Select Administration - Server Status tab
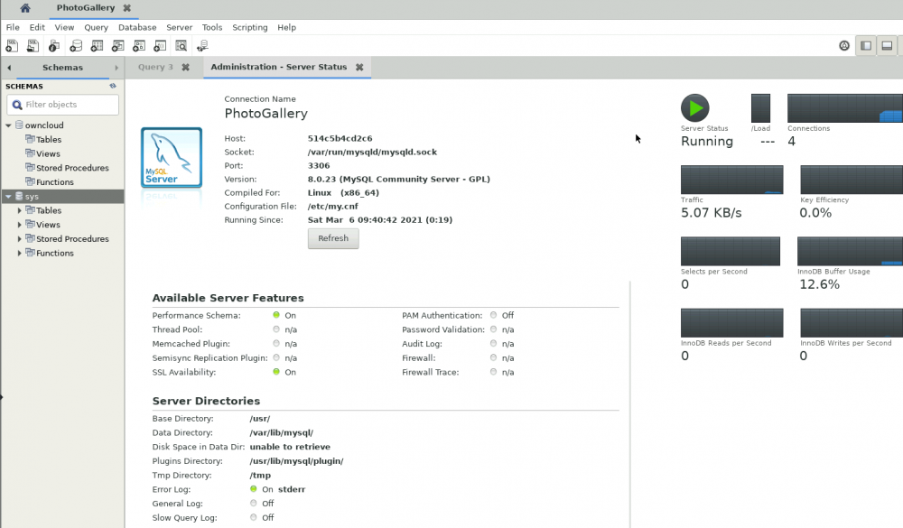The height and width of the screenshot is (528, 903). tap(279, 67)
